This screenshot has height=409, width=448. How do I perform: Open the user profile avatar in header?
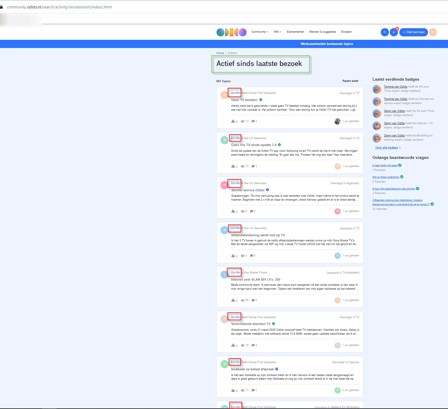pos(433,32)
